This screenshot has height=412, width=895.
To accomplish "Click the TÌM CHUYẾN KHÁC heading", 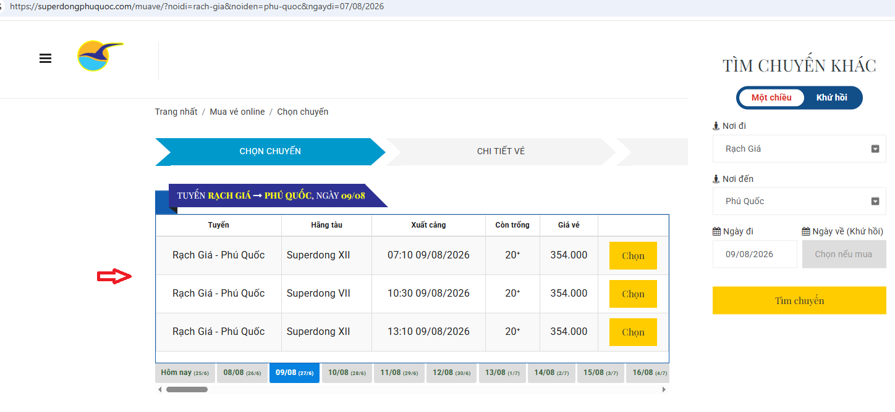I will coord(799,65).
